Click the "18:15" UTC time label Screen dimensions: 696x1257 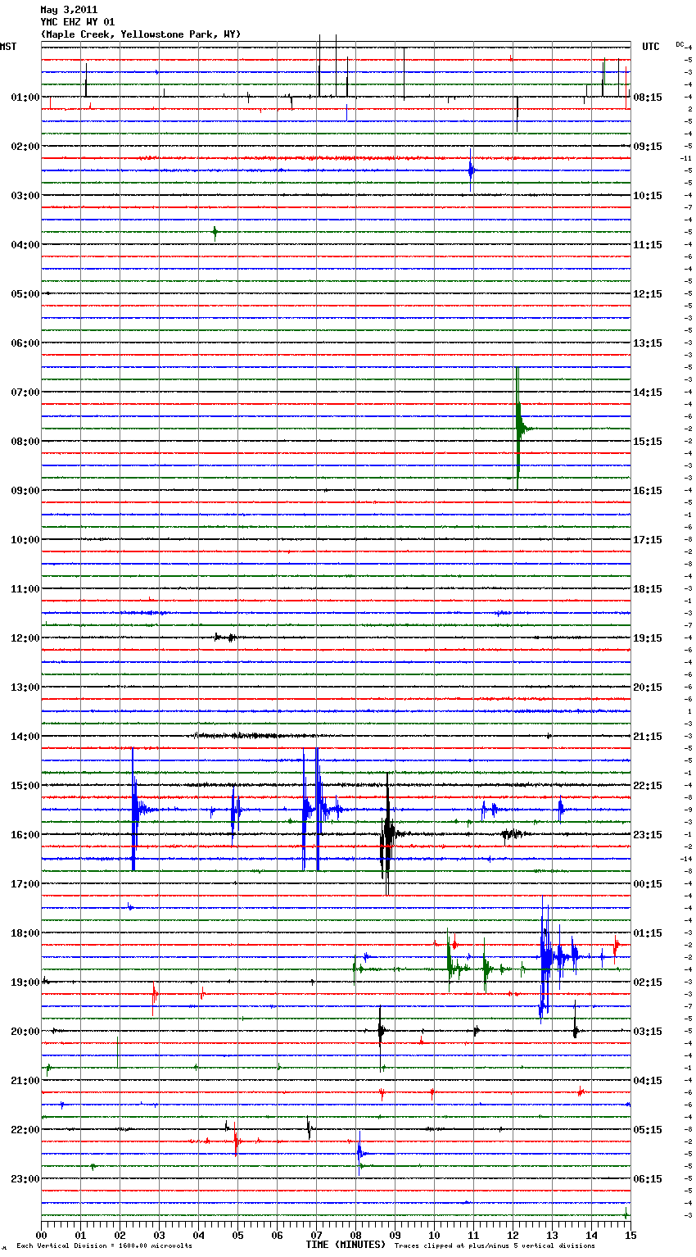[648, 589]
